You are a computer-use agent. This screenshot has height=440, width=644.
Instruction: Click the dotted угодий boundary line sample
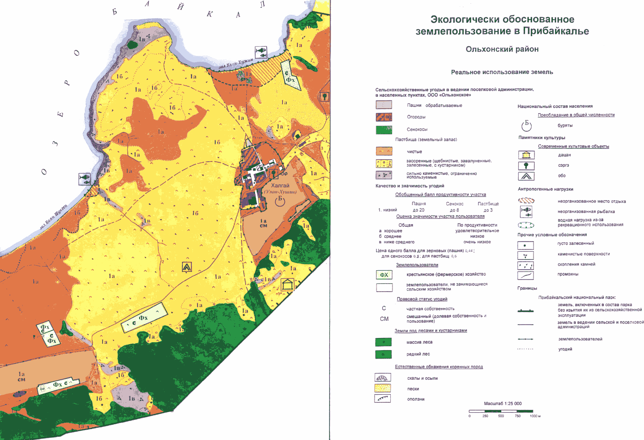[526, 349]
